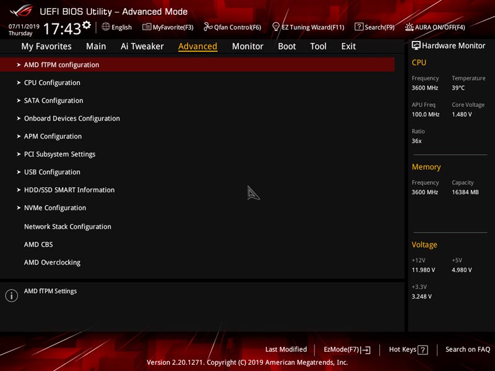Go to the Exit tab
The width and height of the screenshot is (495, 371).
tap(348, 46)
